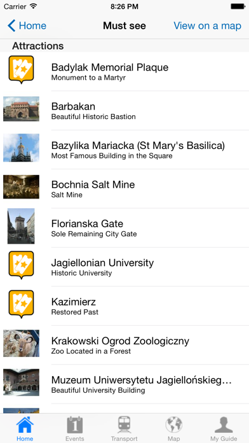Tap the ticket icon next to Jagiellonian University
The image size is (249, 443).
point(21,265)
